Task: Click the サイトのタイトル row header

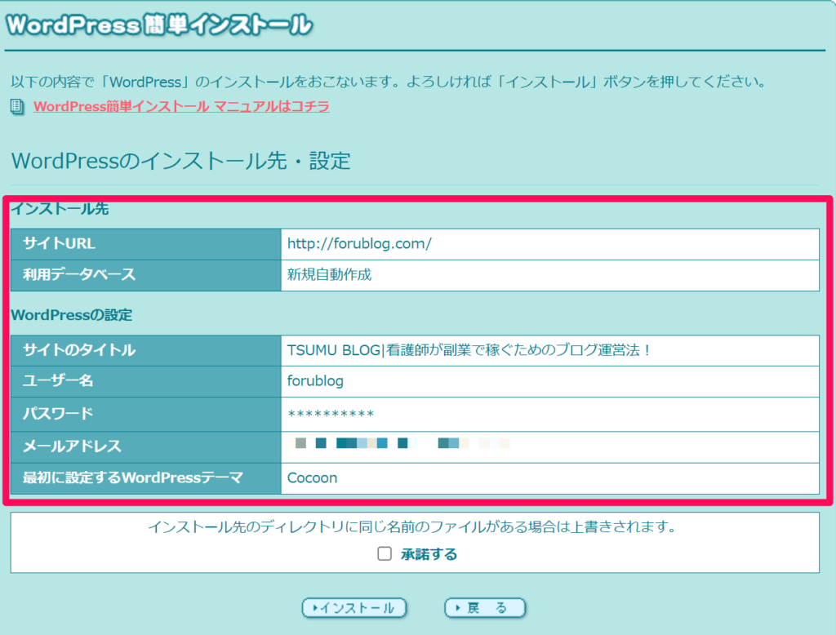Action: tap(79, 350)
